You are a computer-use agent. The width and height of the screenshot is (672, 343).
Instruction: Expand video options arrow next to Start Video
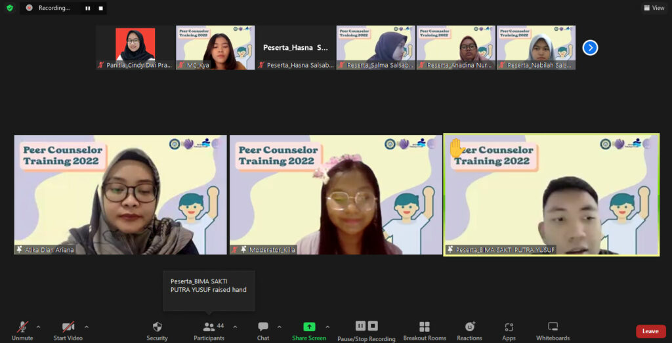point(87,327)
